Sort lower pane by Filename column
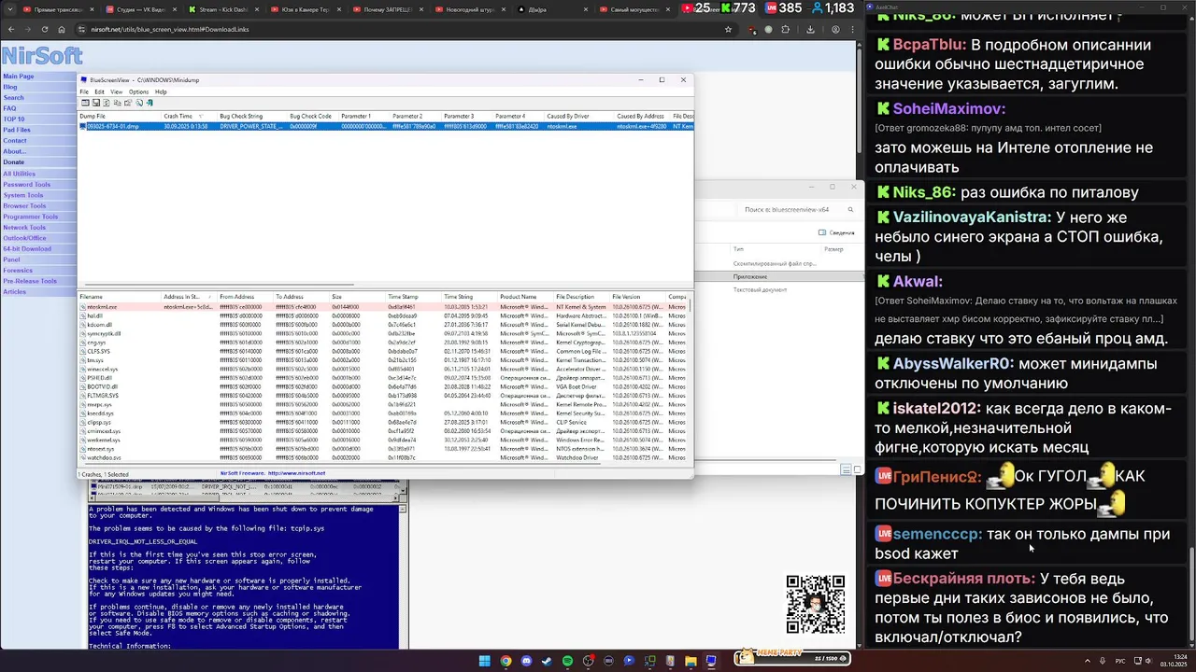The width and height of the screenshot is (1196, 672). coord(120,297)
